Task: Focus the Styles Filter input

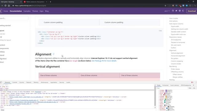Action: click(x=172, y=88)
